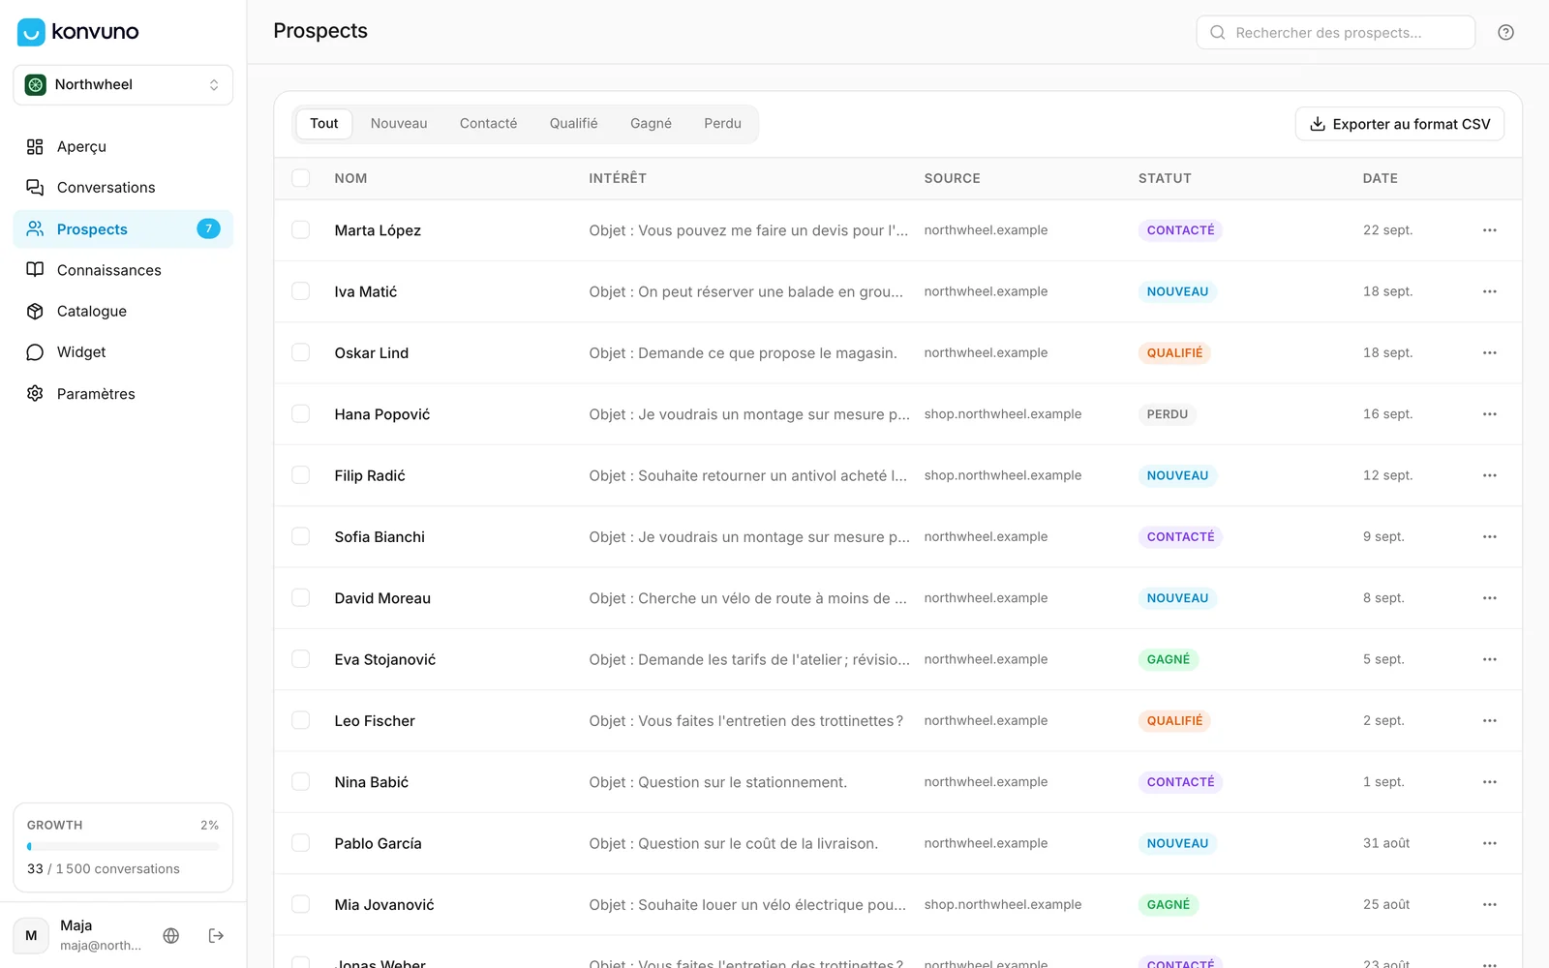Focus the Rechercher des prospects search field

click(1336, 32)
